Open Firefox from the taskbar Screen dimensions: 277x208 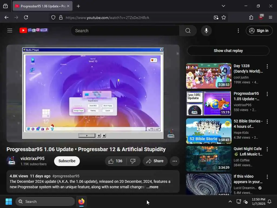81,201
